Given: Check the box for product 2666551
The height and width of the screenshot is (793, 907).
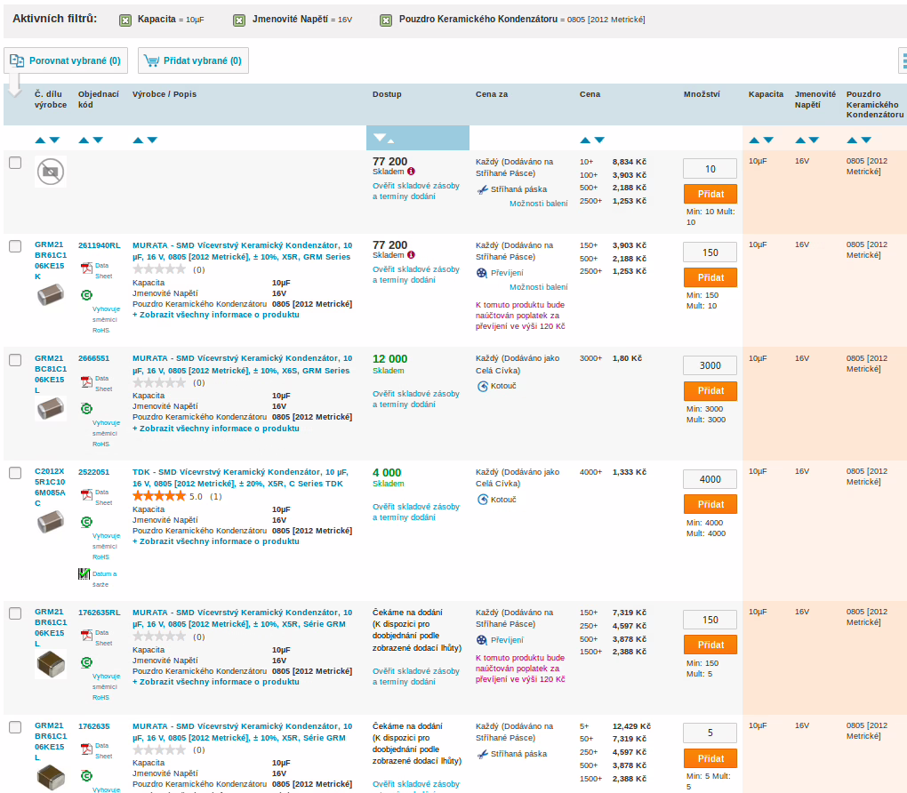Looking at the screenshot, I should [15, 359].
